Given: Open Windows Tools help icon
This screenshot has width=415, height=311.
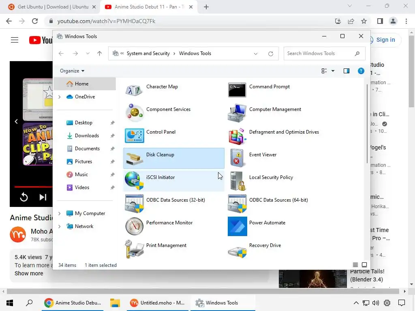Looking at the screenshot, I should pyautogui.click(x=361, y=71).
